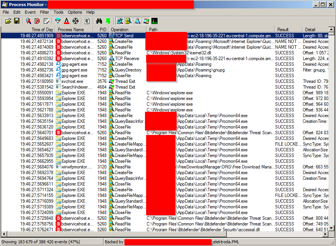Toggle the Capture events magnifier icon
Screen dimensions: 336x246
[x=29, y=21]
